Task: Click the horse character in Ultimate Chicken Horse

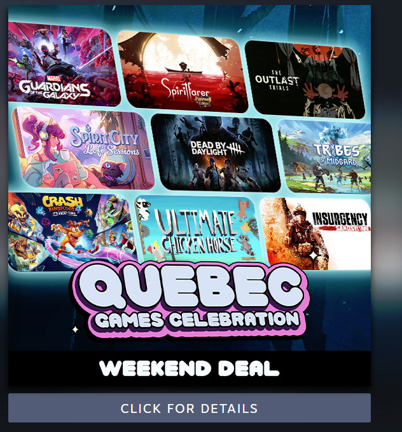Action: coord(244,210)
